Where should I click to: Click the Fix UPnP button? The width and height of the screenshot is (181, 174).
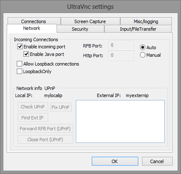pos(61,107)
